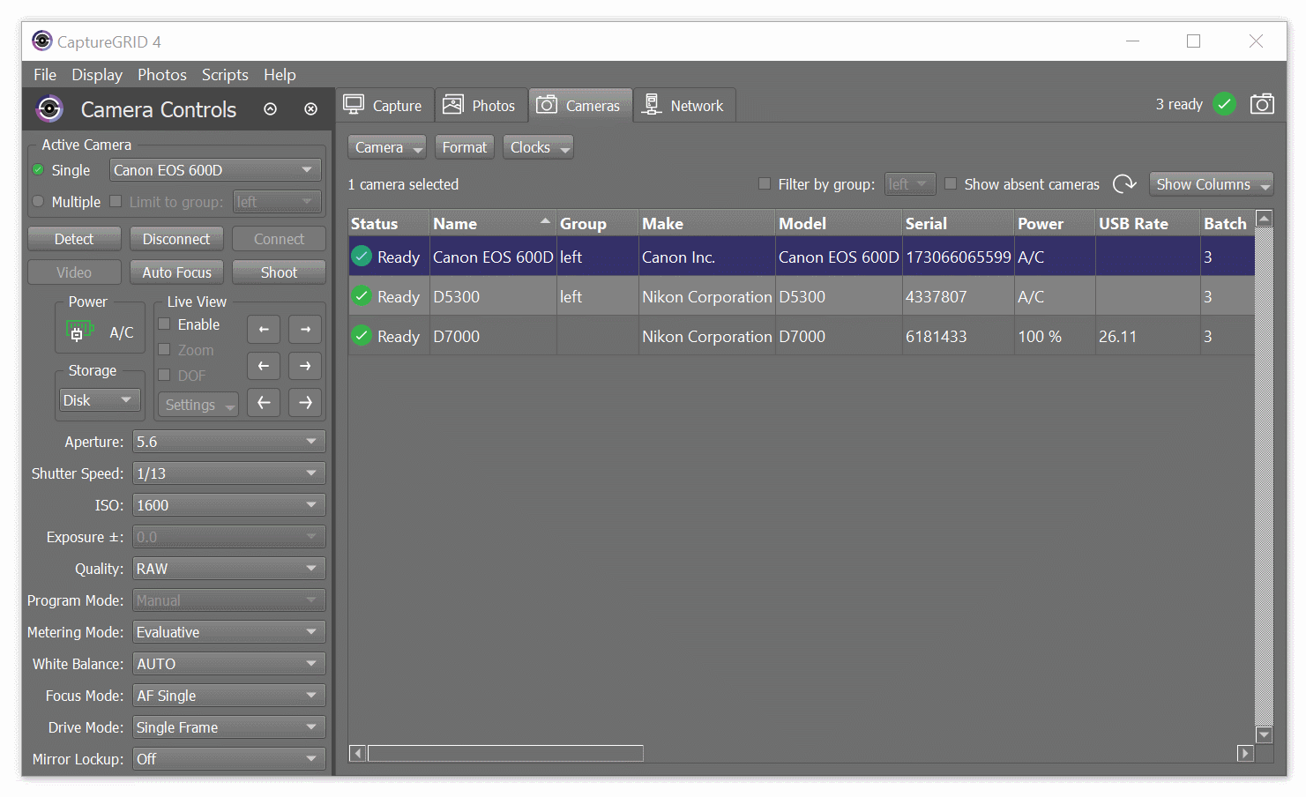Screen dimensions: 1306x797
Task: Select the Multiple camera radio button
Action: (39, 202)
